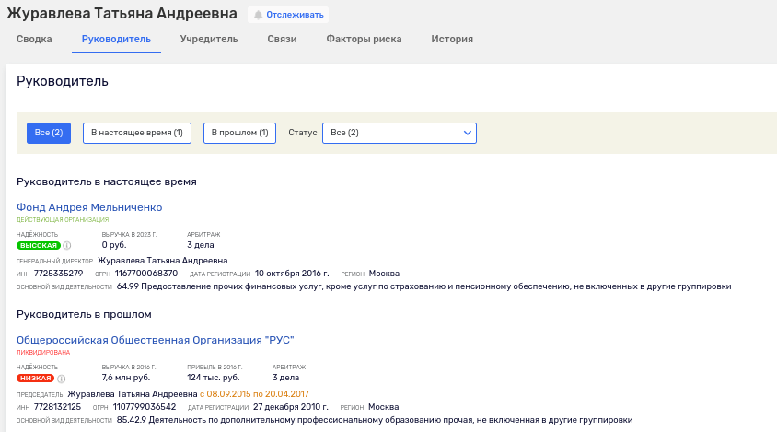Click info icon beside НИЗКАЯ reliability badge
The height and width of the screenshot is (432, 777).
click(62, 379)
